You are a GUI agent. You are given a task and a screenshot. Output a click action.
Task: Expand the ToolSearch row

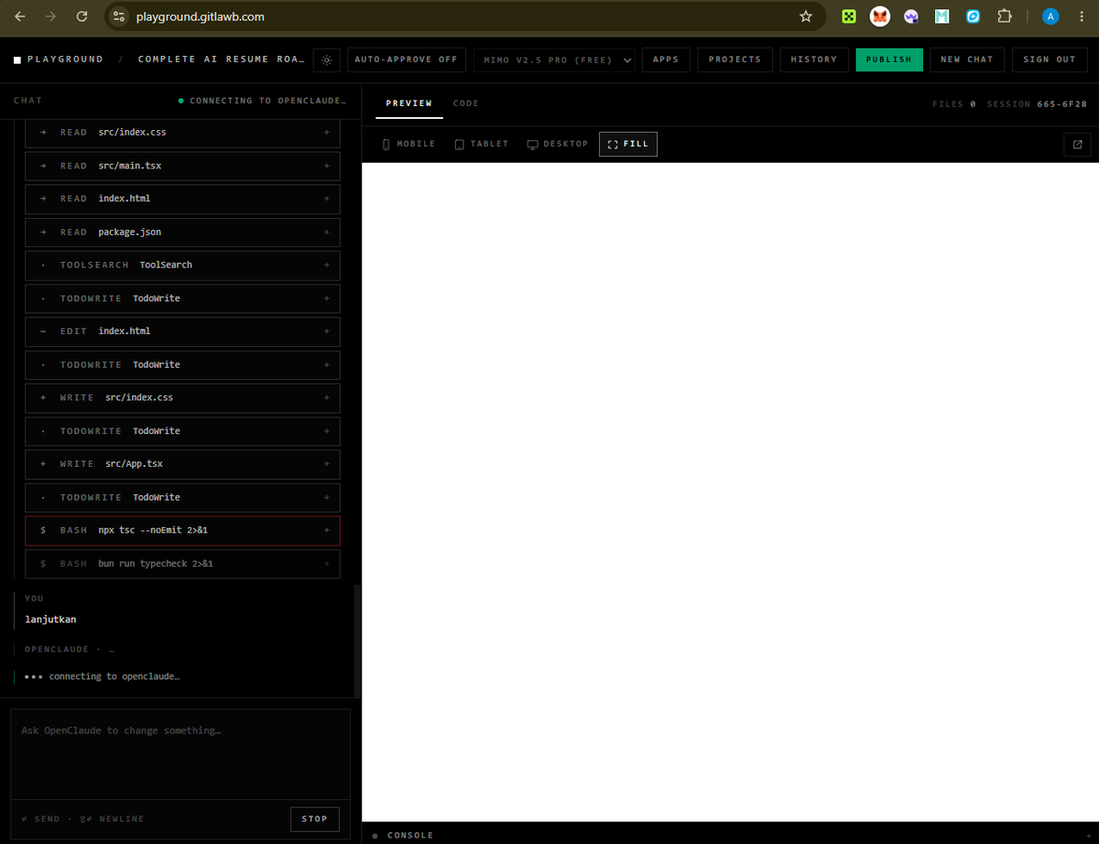click(x=182, y=265)
